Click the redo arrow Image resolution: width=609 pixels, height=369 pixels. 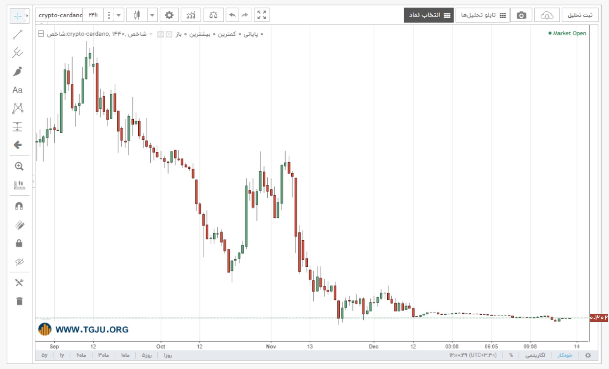pyautogui.click(x=245, y=15)
